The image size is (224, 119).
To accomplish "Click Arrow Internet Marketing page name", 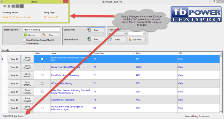I will coord(63,100).
